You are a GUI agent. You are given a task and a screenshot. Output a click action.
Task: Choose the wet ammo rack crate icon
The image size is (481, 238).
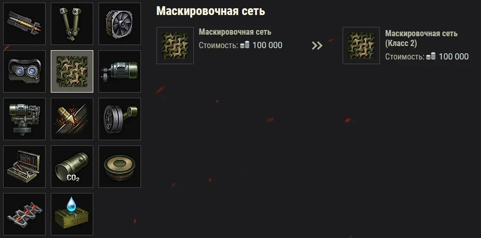pyautogui.click(x=72, y=214)
